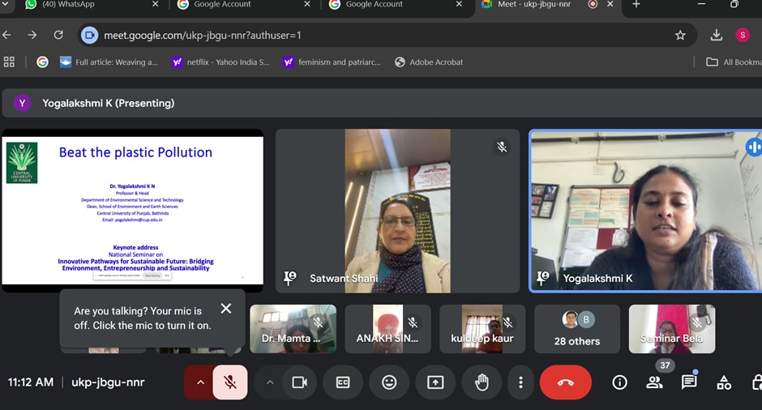The height and width of the screenshot is (410, 762).
Task: Open the emoji reactions panel
Action: click(x=389, y=382)
